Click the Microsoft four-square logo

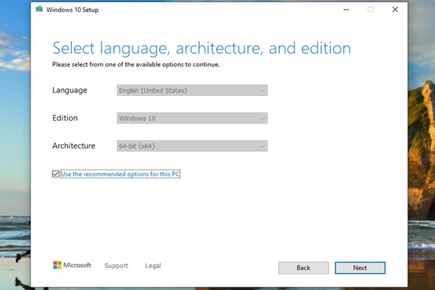(57, 265)
